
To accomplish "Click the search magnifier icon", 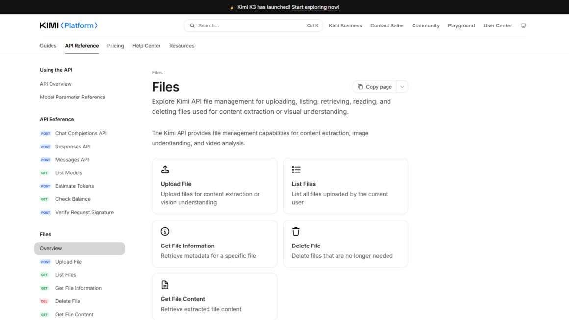I will pos(192,26).
